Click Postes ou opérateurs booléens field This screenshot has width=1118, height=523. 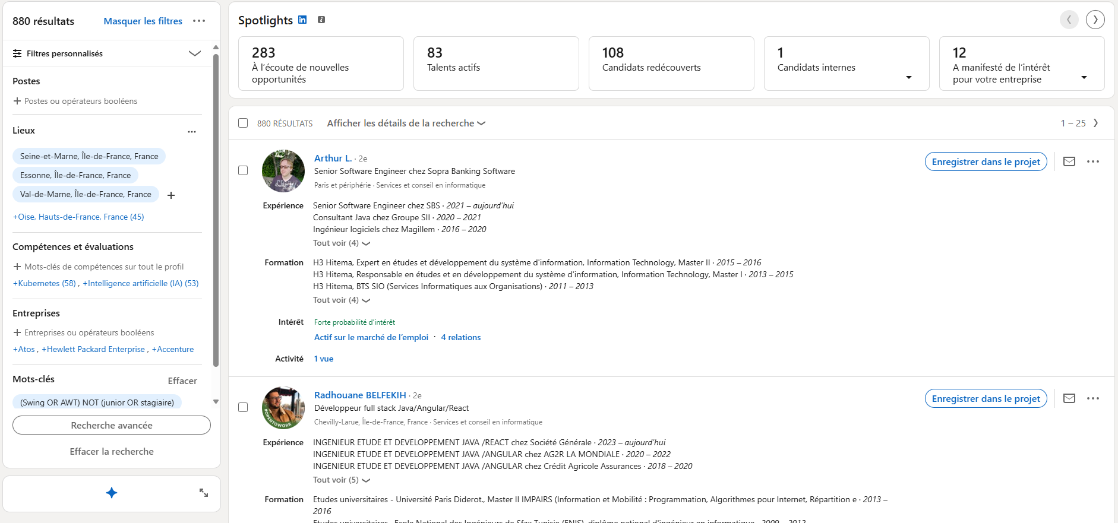coord(81,101)
